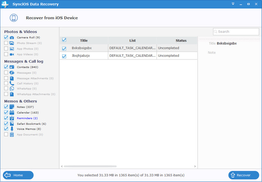
Task: Open the title bar dropdown menu icon
Action: click(x=233, y=4)
